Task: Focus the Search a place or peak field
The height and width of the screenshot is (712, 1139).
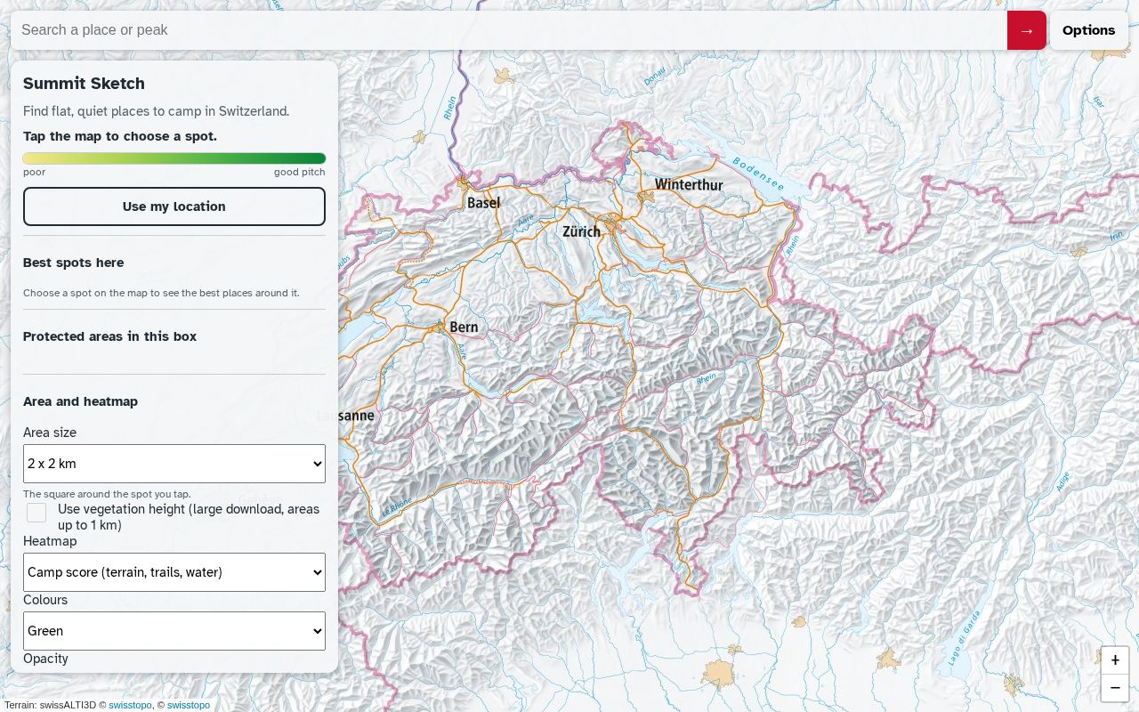Action: (x=509, y=30)
